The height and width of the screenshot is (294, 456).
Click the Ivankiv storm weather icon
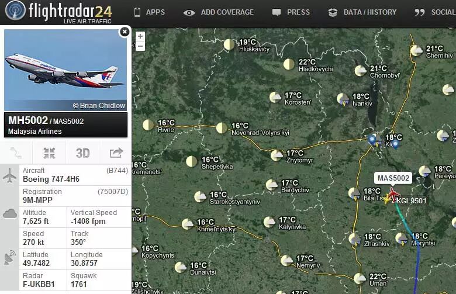click(343, 99)
